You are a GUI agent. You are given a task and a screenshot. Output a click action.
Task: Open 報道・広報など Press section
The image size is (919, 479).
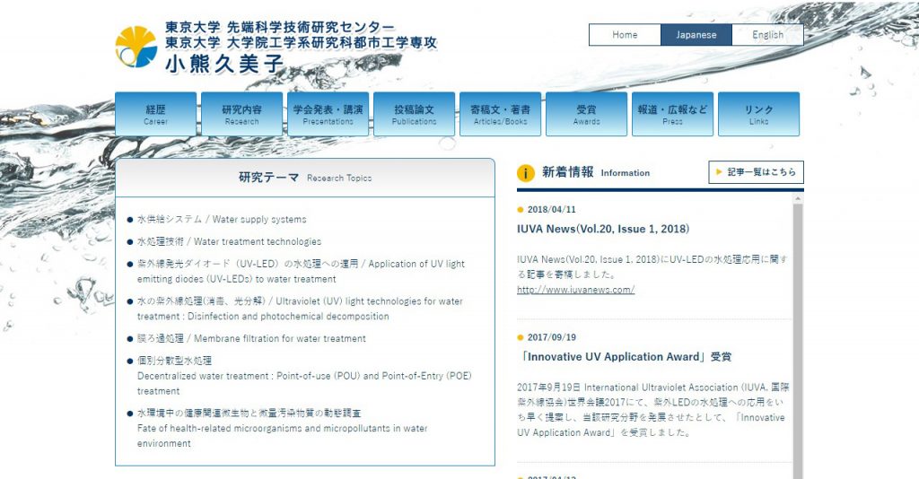[x=673, y=114]
